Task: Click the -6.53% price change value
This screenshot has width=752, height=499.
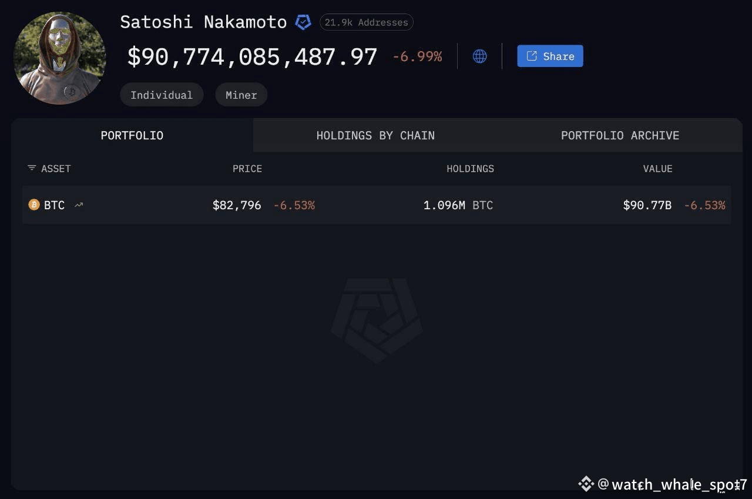Action: (294, 205)
